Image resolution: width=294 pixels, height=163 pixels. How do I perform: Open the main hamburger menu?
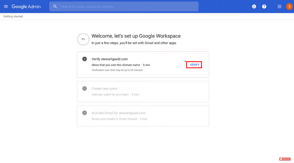(x=6, y=6)
